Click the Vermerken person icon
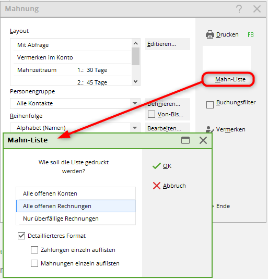 tap(209, 129)
